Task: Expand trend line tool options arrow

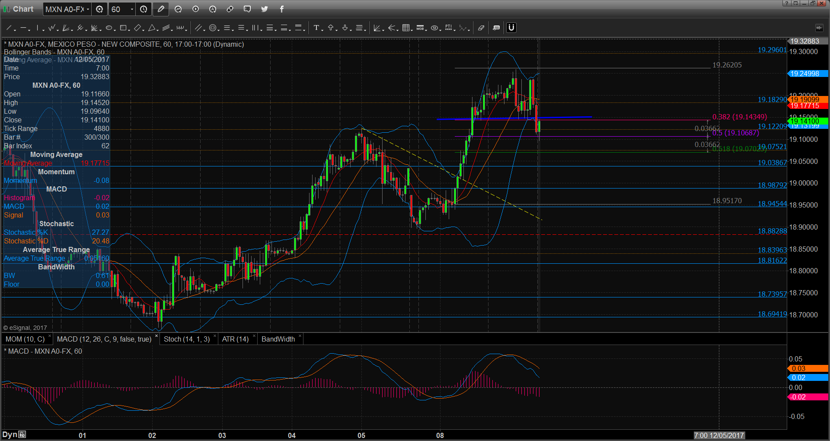Action: pos(15,30)
